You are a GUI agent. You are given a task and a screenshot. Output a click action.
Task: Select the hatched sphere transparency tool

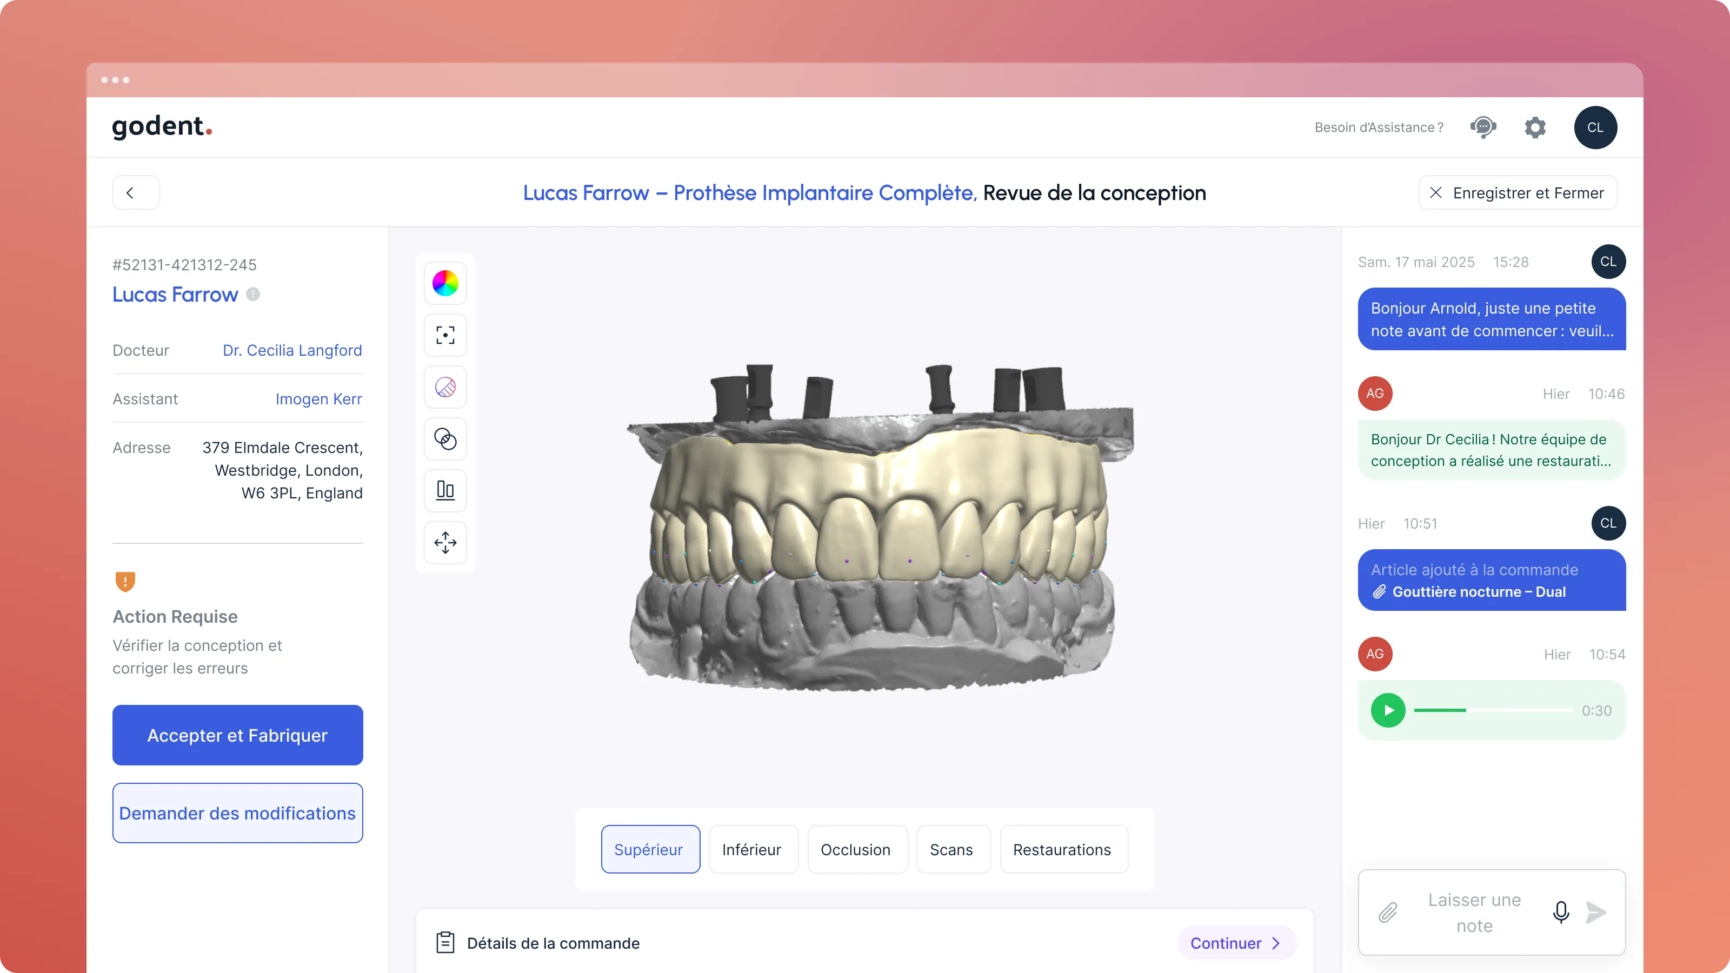pyautogui.click(x=445, y=387)
